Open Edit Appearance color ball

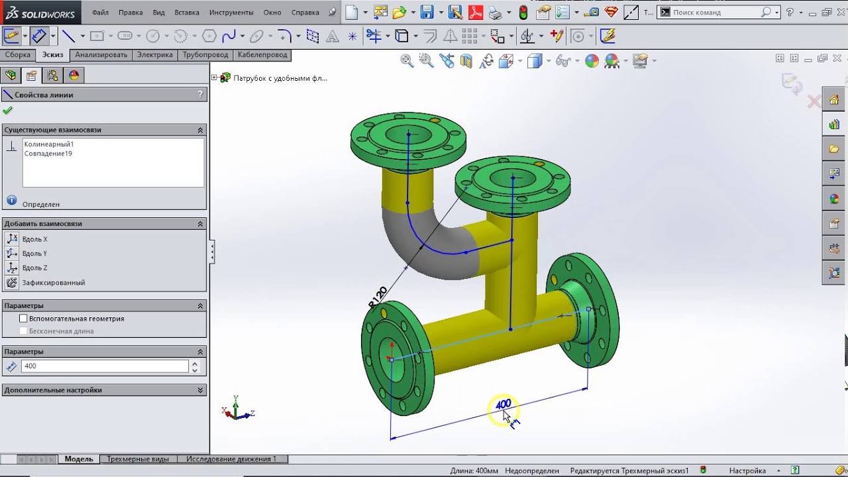pos(592,61)
